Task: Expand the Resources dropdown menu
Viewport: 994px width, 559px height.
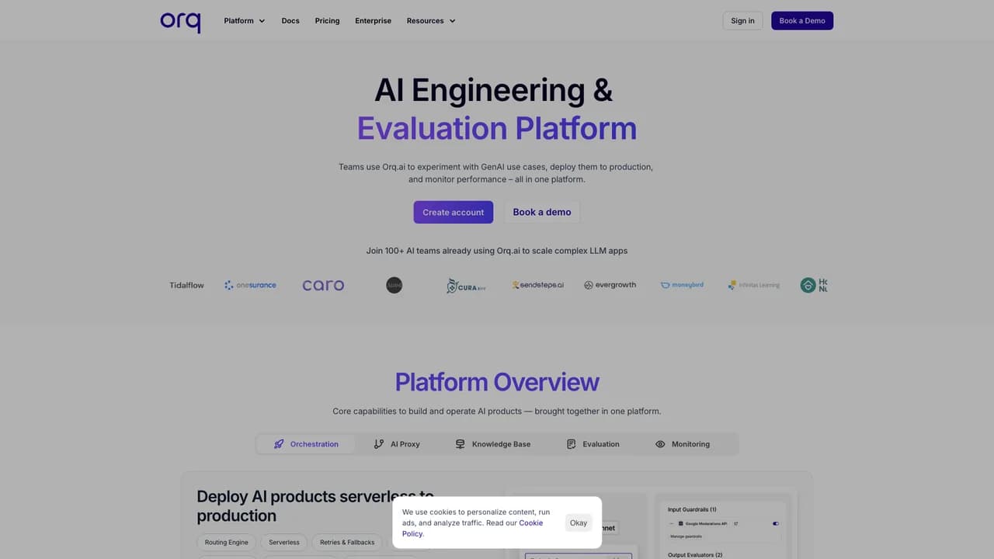Action: pyautogui.click(x=431, y=21)
